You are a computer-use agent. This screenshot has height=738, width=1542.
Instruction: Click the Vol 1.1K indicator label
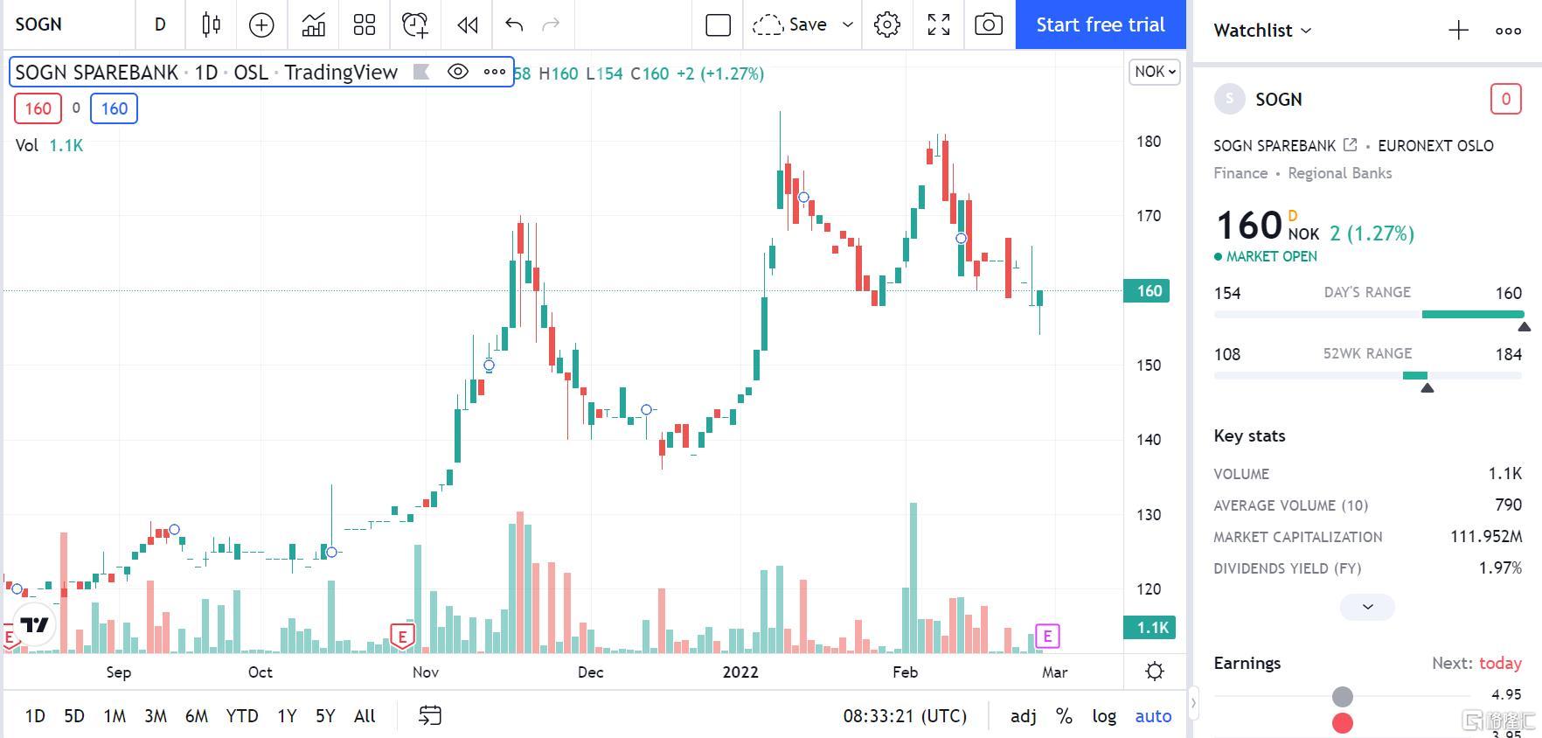49,145
